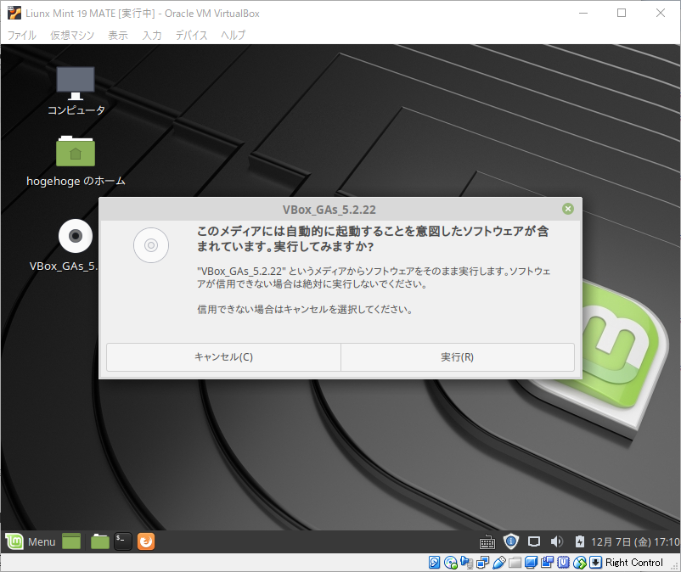The width and height of the screenshot is (681, 572).
Task: Click the VirtualBox shared folders status icon
Action: coord(515,563)
